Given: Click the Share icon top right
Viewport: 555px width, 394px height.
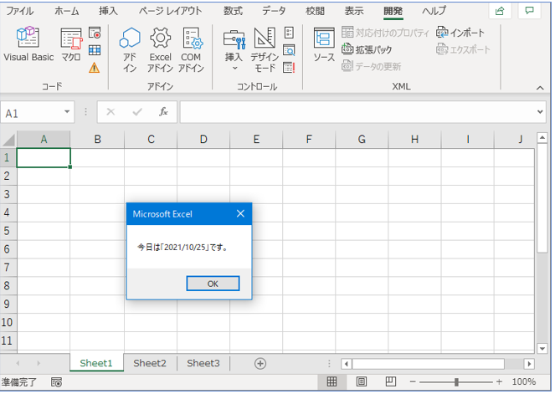Looking at the screenshot, I should point(500,11).
